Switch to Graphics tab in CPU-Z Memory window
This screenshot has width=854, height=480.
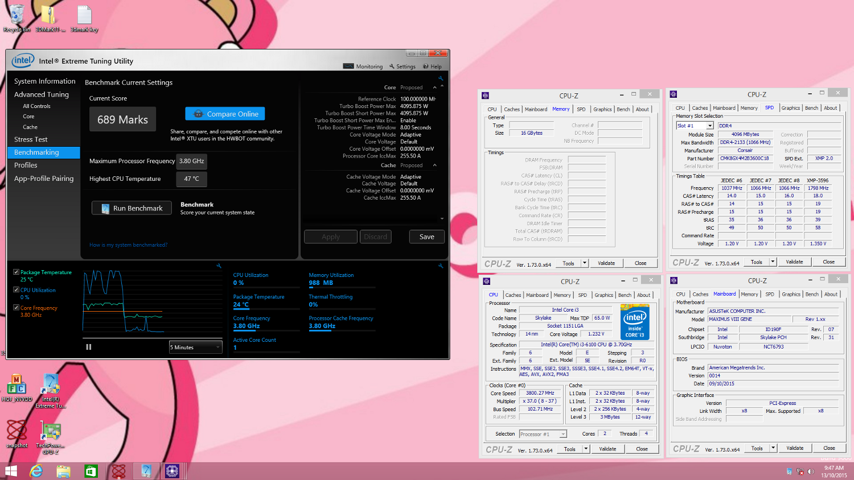pos(602,109)
